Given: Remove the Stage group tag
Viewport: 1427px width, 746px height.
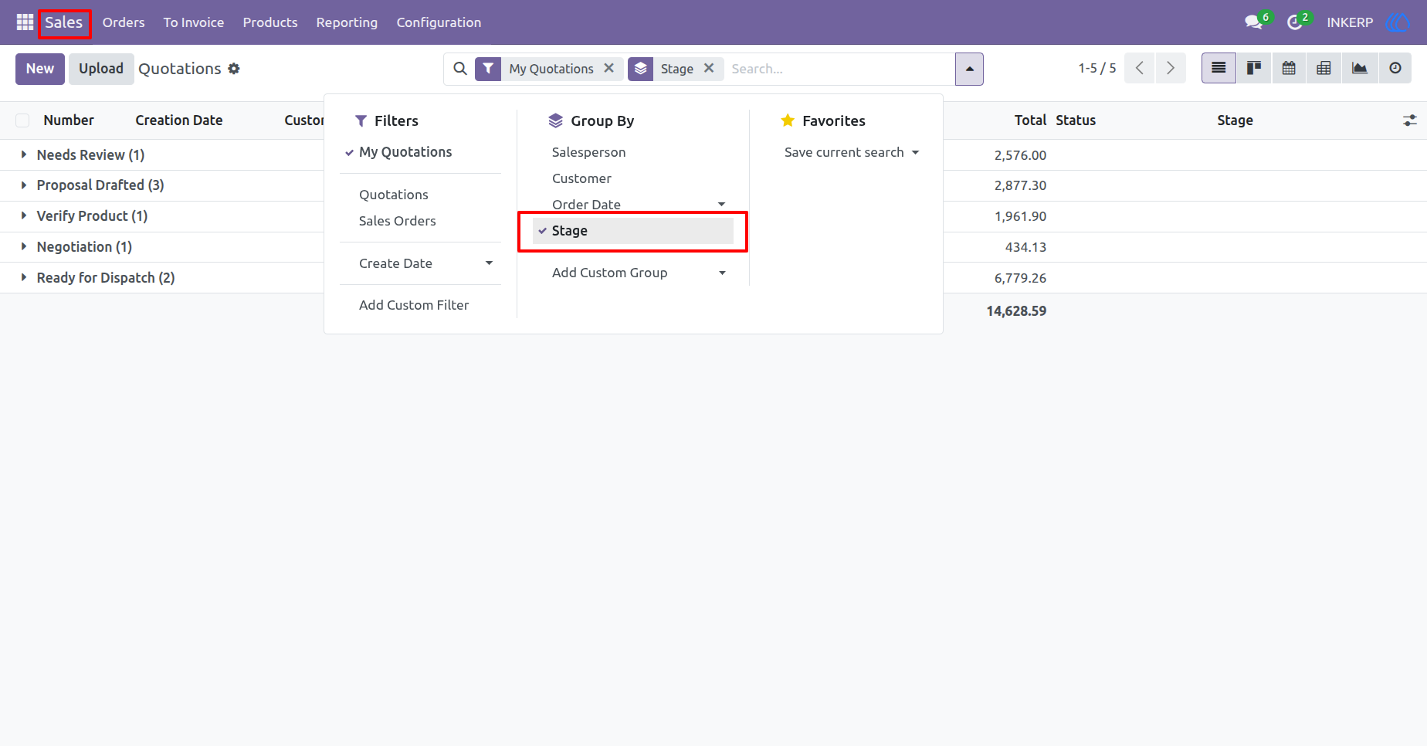Looking at the screenshot, I should click(x=709, y=68).
